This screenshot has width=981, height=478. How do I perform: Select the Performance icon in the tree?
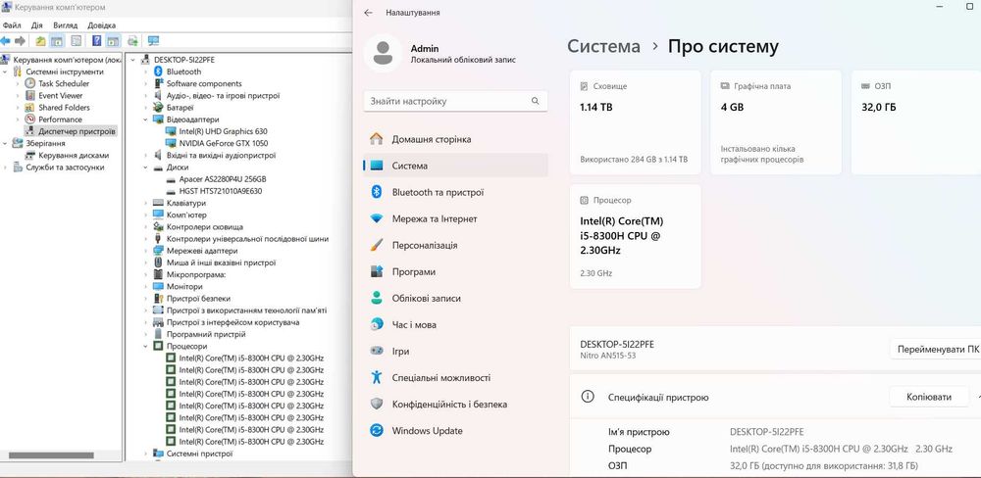(30, 119)
